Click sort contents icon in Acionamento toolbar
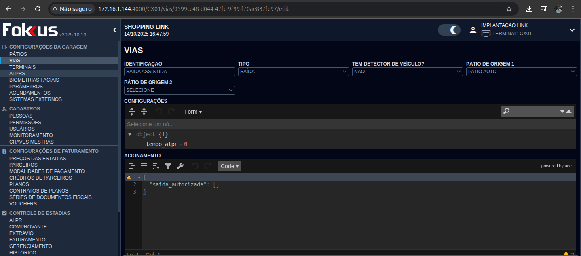The width and height of the screenshot is (581, 256). (x=156, y=166)
